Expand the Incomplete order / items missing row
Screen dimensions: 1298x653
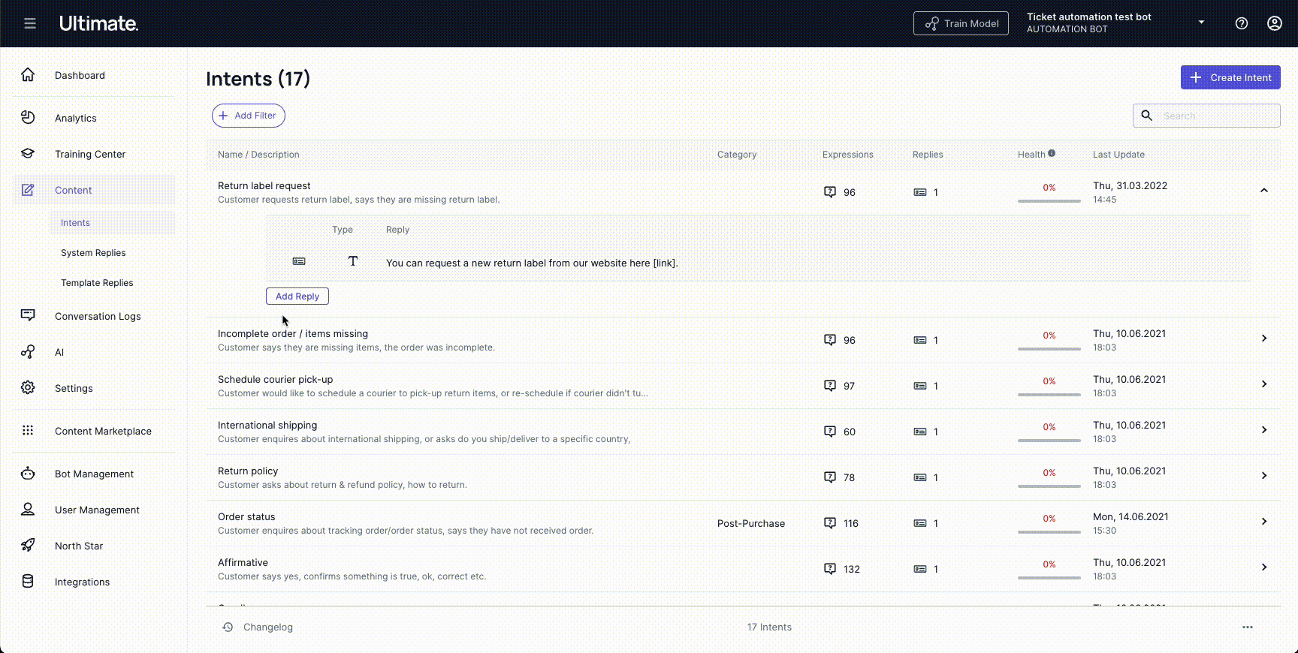point(1264,339)
